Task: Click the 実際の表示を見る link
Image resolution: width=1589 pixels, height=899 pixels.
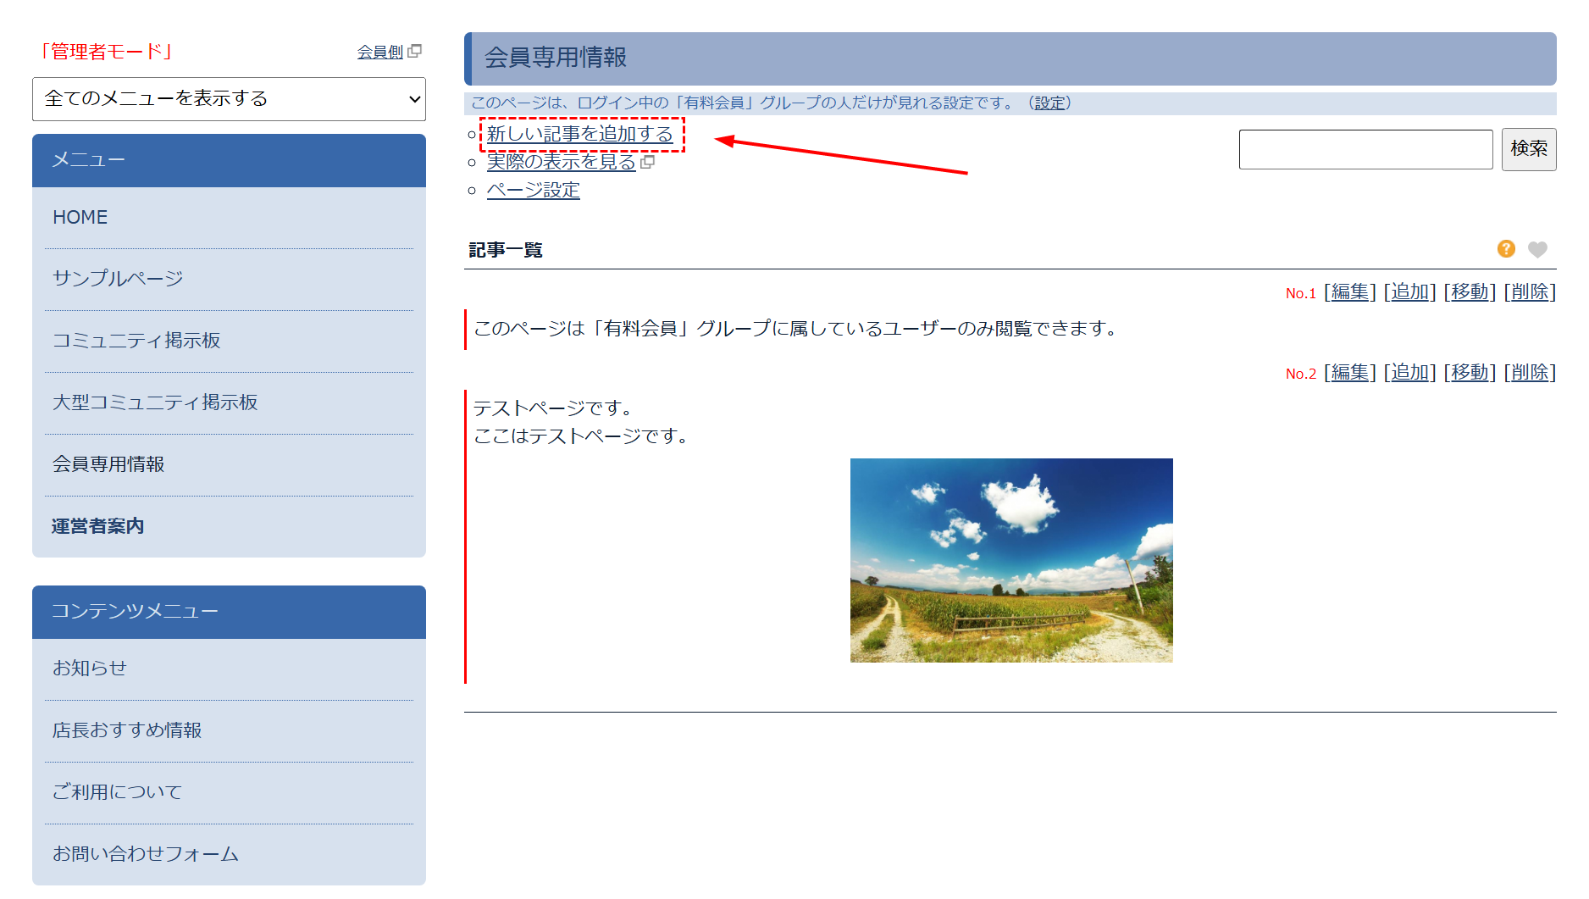Action: pos(562,162)
